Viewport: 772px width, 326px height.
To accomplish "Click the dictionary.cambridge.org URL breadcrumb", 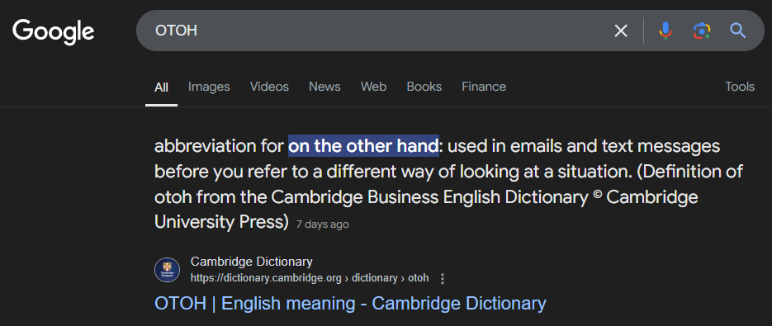I will click(x=310, y=278).
